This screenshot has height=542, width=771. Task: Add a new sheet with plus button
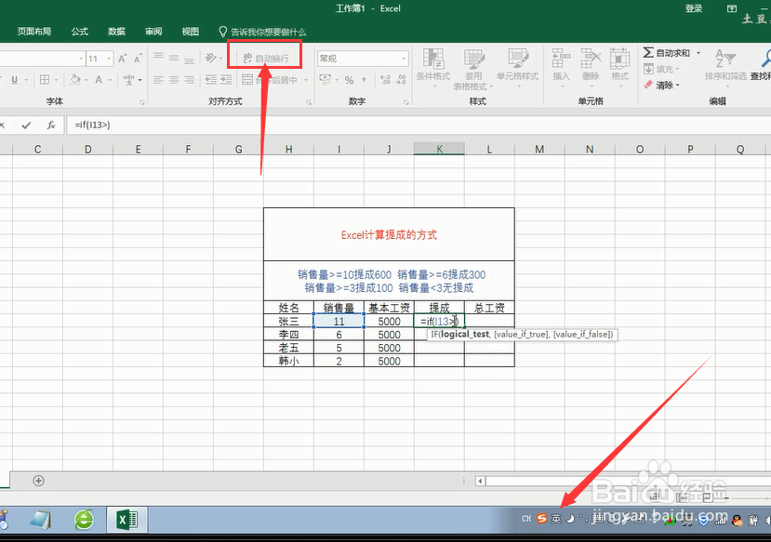coord(38,481)
